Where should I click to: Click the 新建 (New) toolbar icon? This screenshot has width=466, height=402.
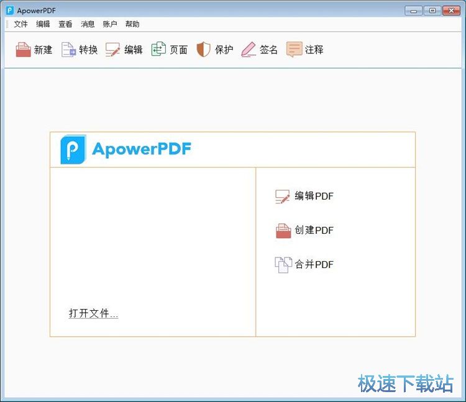23,49
